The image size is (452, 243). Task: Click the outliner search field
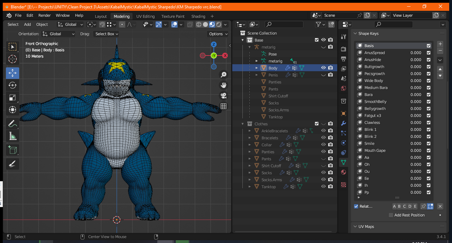(x=284, y=24)
